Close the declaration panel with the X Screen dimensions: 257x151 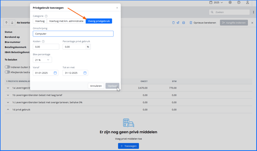[x=252, y=23]
